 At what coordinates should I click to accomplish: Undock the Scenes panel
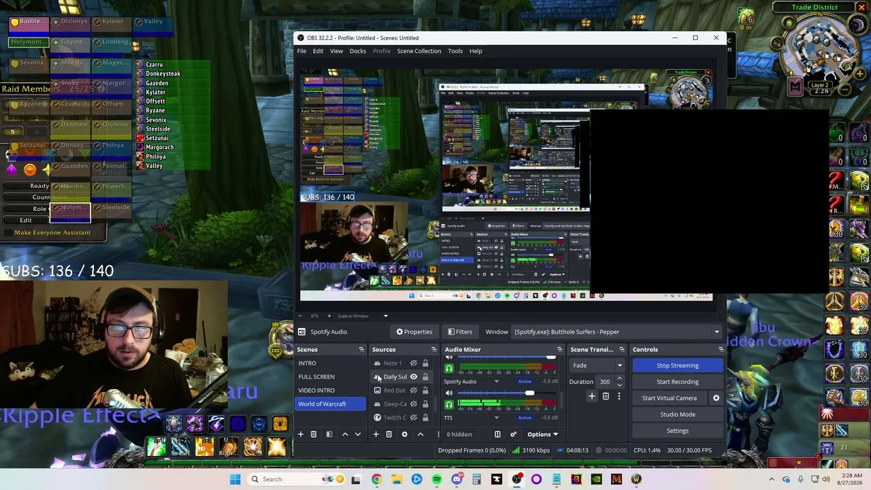tap(361, 350)
